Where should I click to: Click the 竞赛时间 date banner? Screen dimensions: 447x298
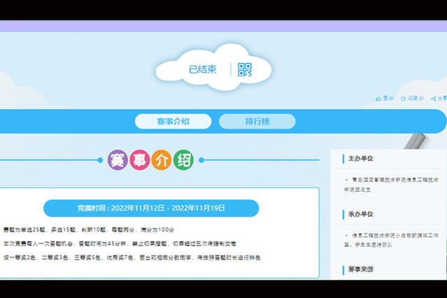[x=151, y=208]
